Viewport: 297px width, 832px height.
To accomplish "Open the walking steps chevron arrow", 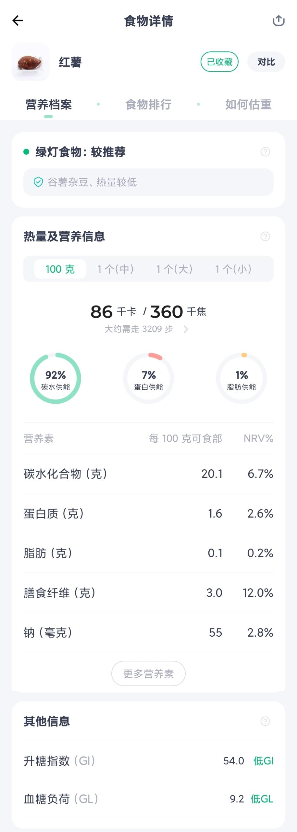I will pos(186,329).
